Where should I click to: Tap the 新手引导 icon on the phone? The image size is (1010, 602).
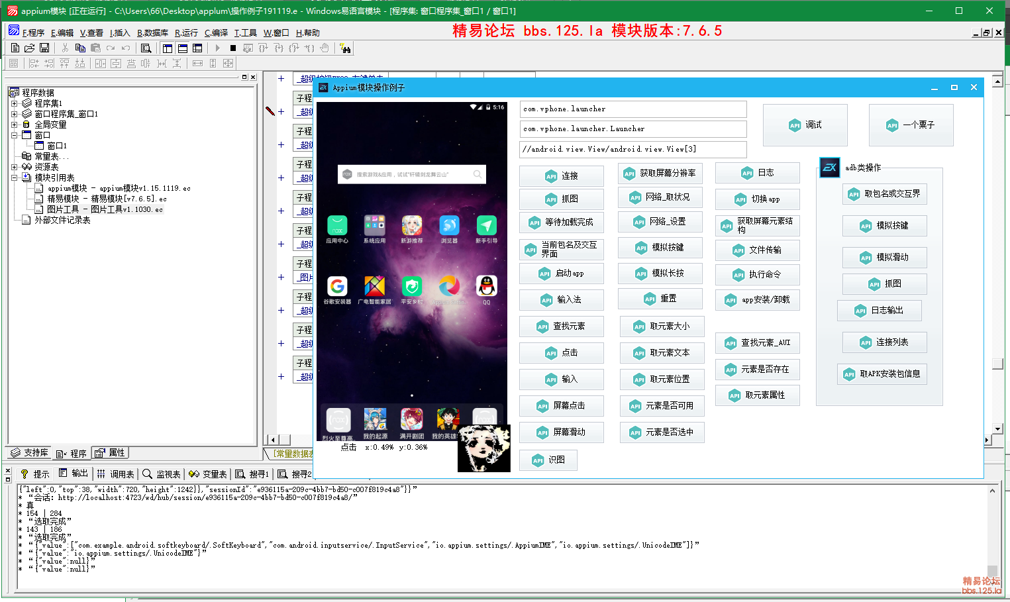[486, 226]
